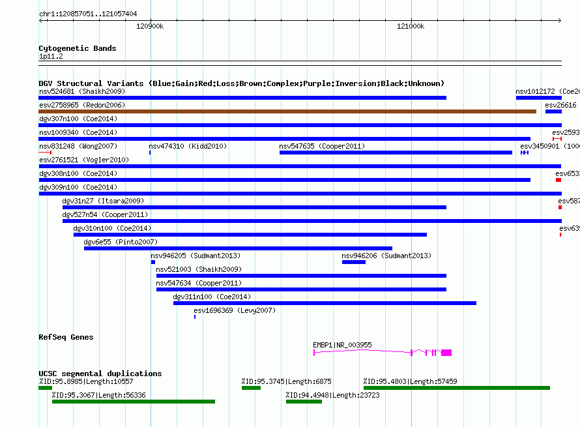
Task: Select the dgv31n27 (Itsara2009) variant bar
Action: point(255,207)
